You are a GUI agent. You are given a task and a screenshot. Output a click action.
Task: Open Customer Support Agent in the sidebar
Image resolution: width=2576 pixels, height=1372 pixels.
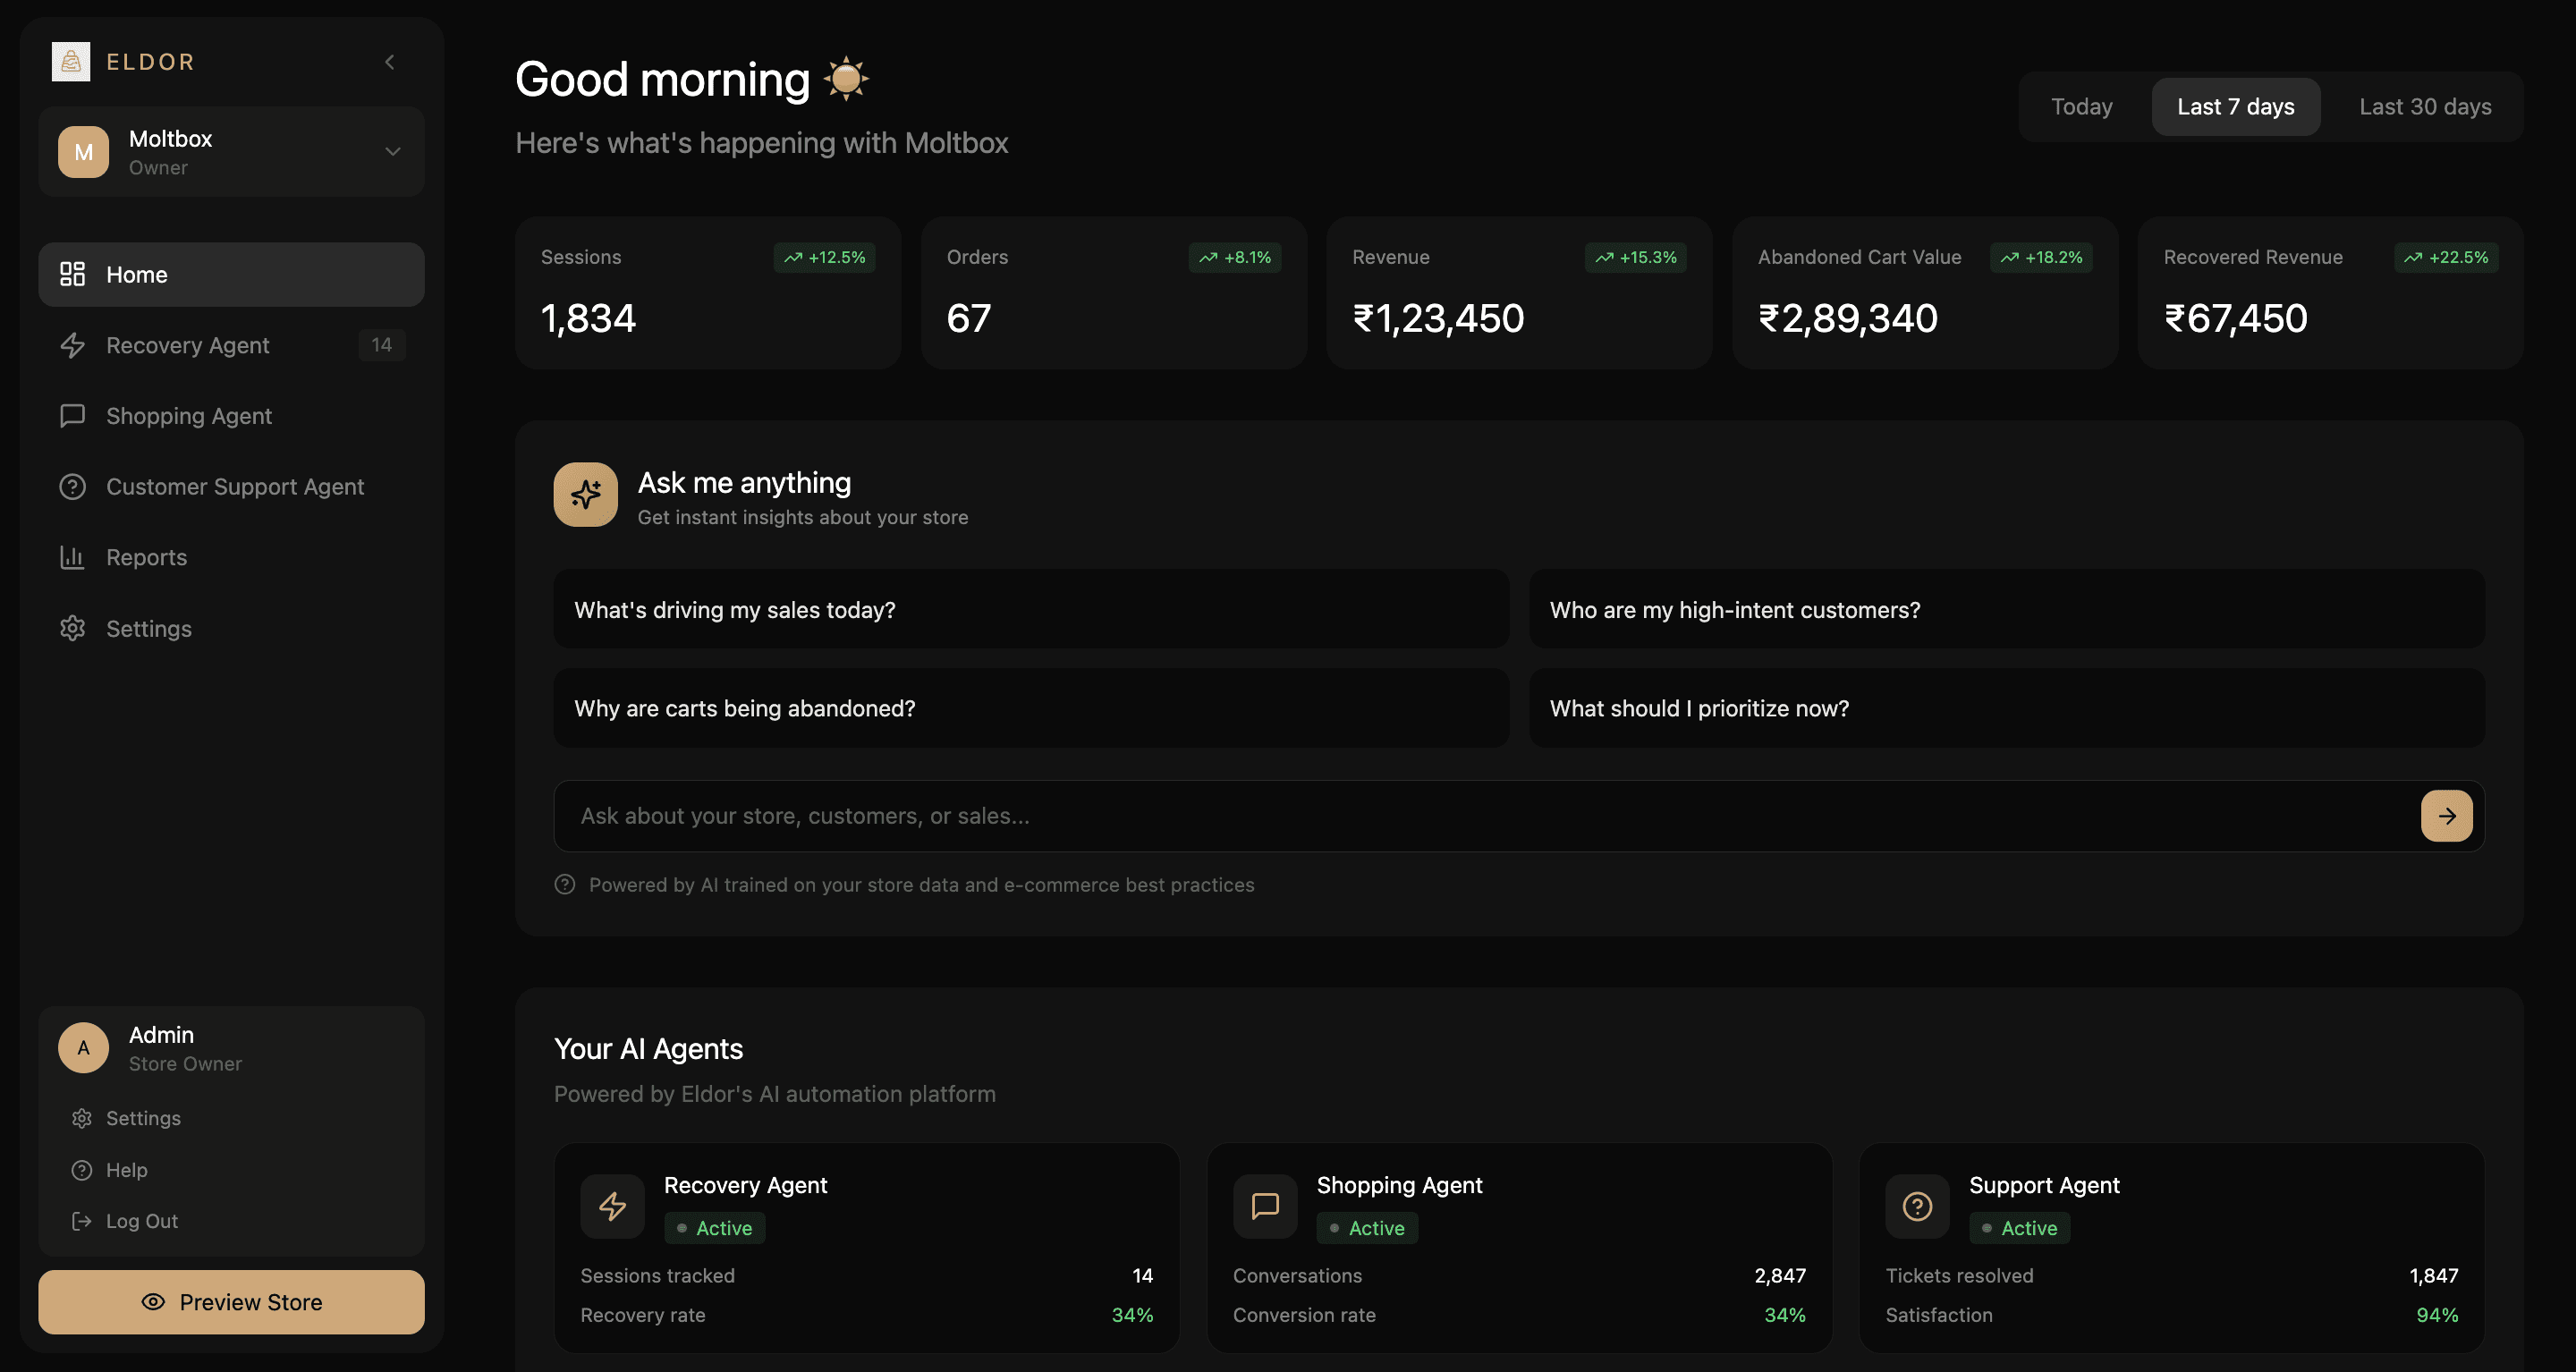234,487
